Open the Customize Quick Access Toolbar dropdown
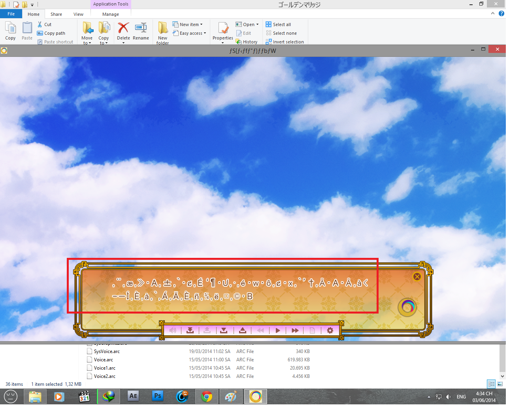The image size is (509, 417). 32,5
